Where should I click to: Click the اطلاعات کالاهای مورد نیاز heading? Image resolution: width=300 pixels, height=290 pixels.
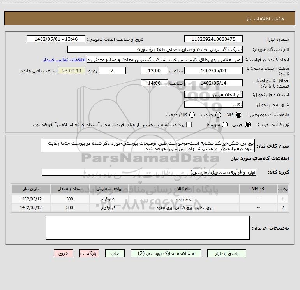[x=260, y=158]
